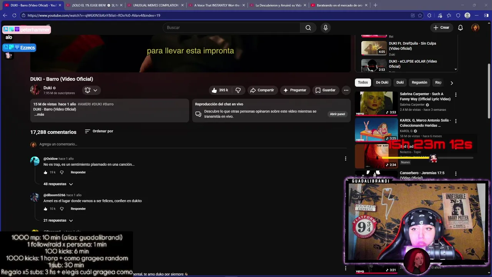Viewport: 492px width, 277px height.
Task: Open the account avatar menu
Action: tap(475, 28)
